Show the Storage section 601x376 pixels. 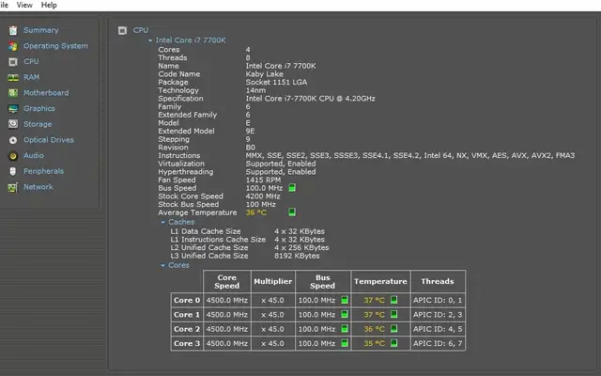click(38, 124)
